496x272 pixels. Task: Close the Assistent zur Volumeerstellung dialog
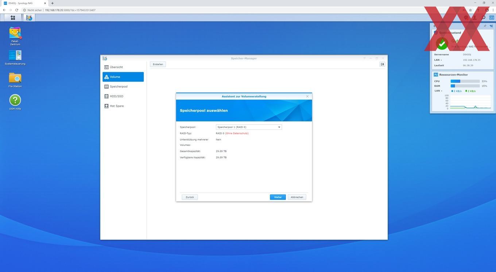(x=307, y=96)
